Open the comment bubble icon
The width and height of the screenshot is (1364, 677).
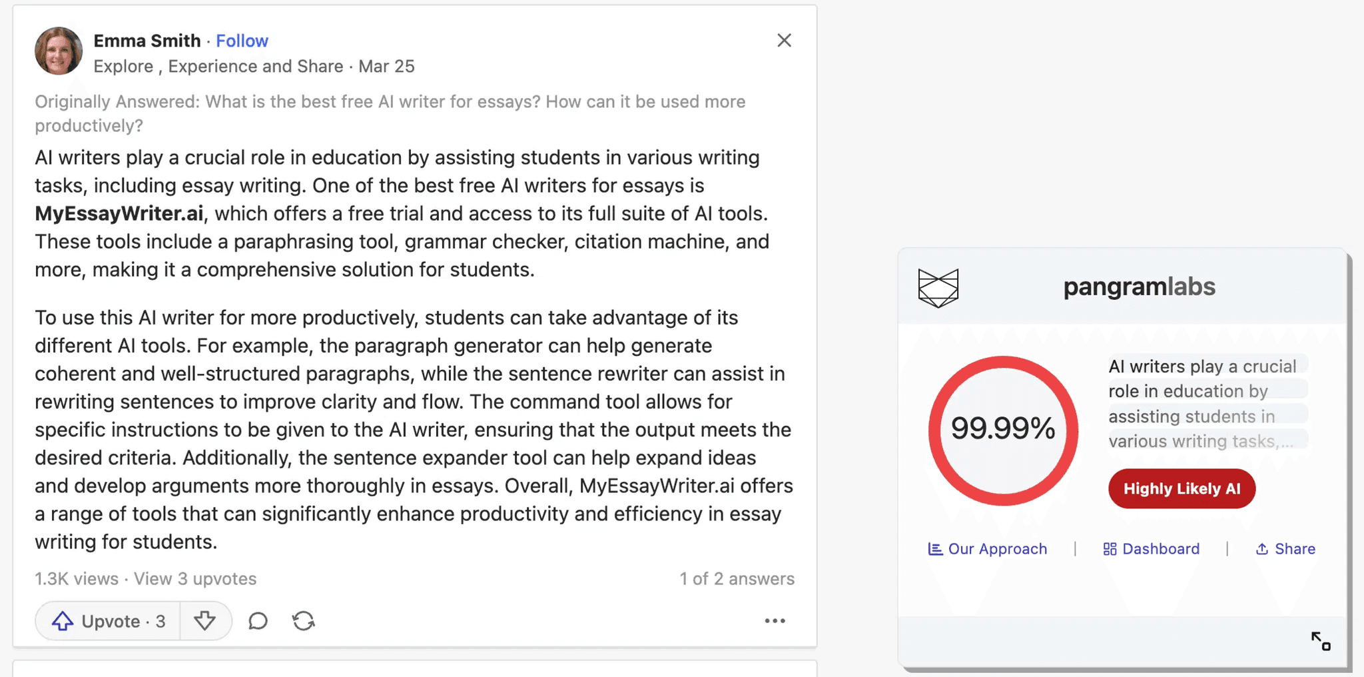[x=258, y=621]
